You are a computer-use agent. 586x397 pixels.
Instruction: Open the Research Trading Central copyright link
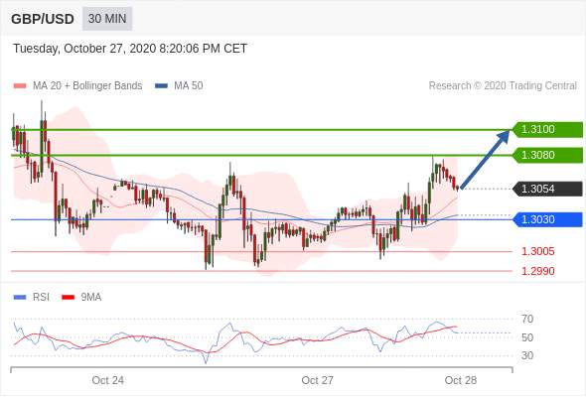tap(503, 86)
